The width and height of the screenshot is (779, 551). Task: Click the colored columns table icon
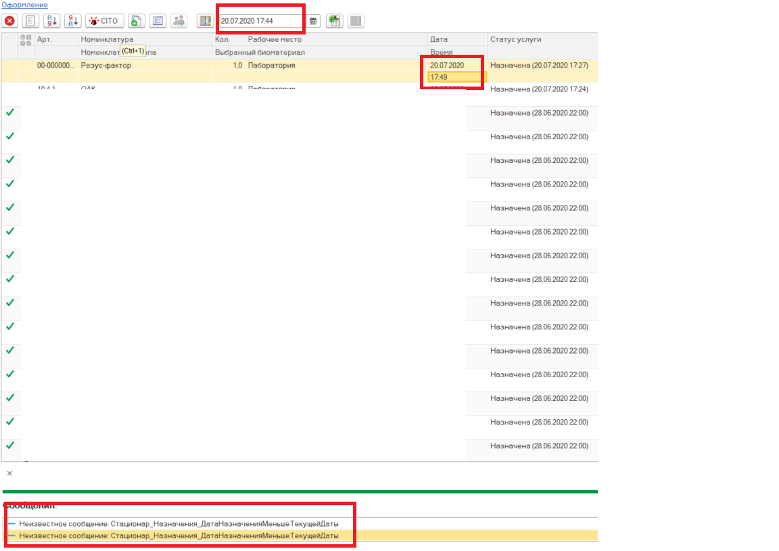[205, 21]
